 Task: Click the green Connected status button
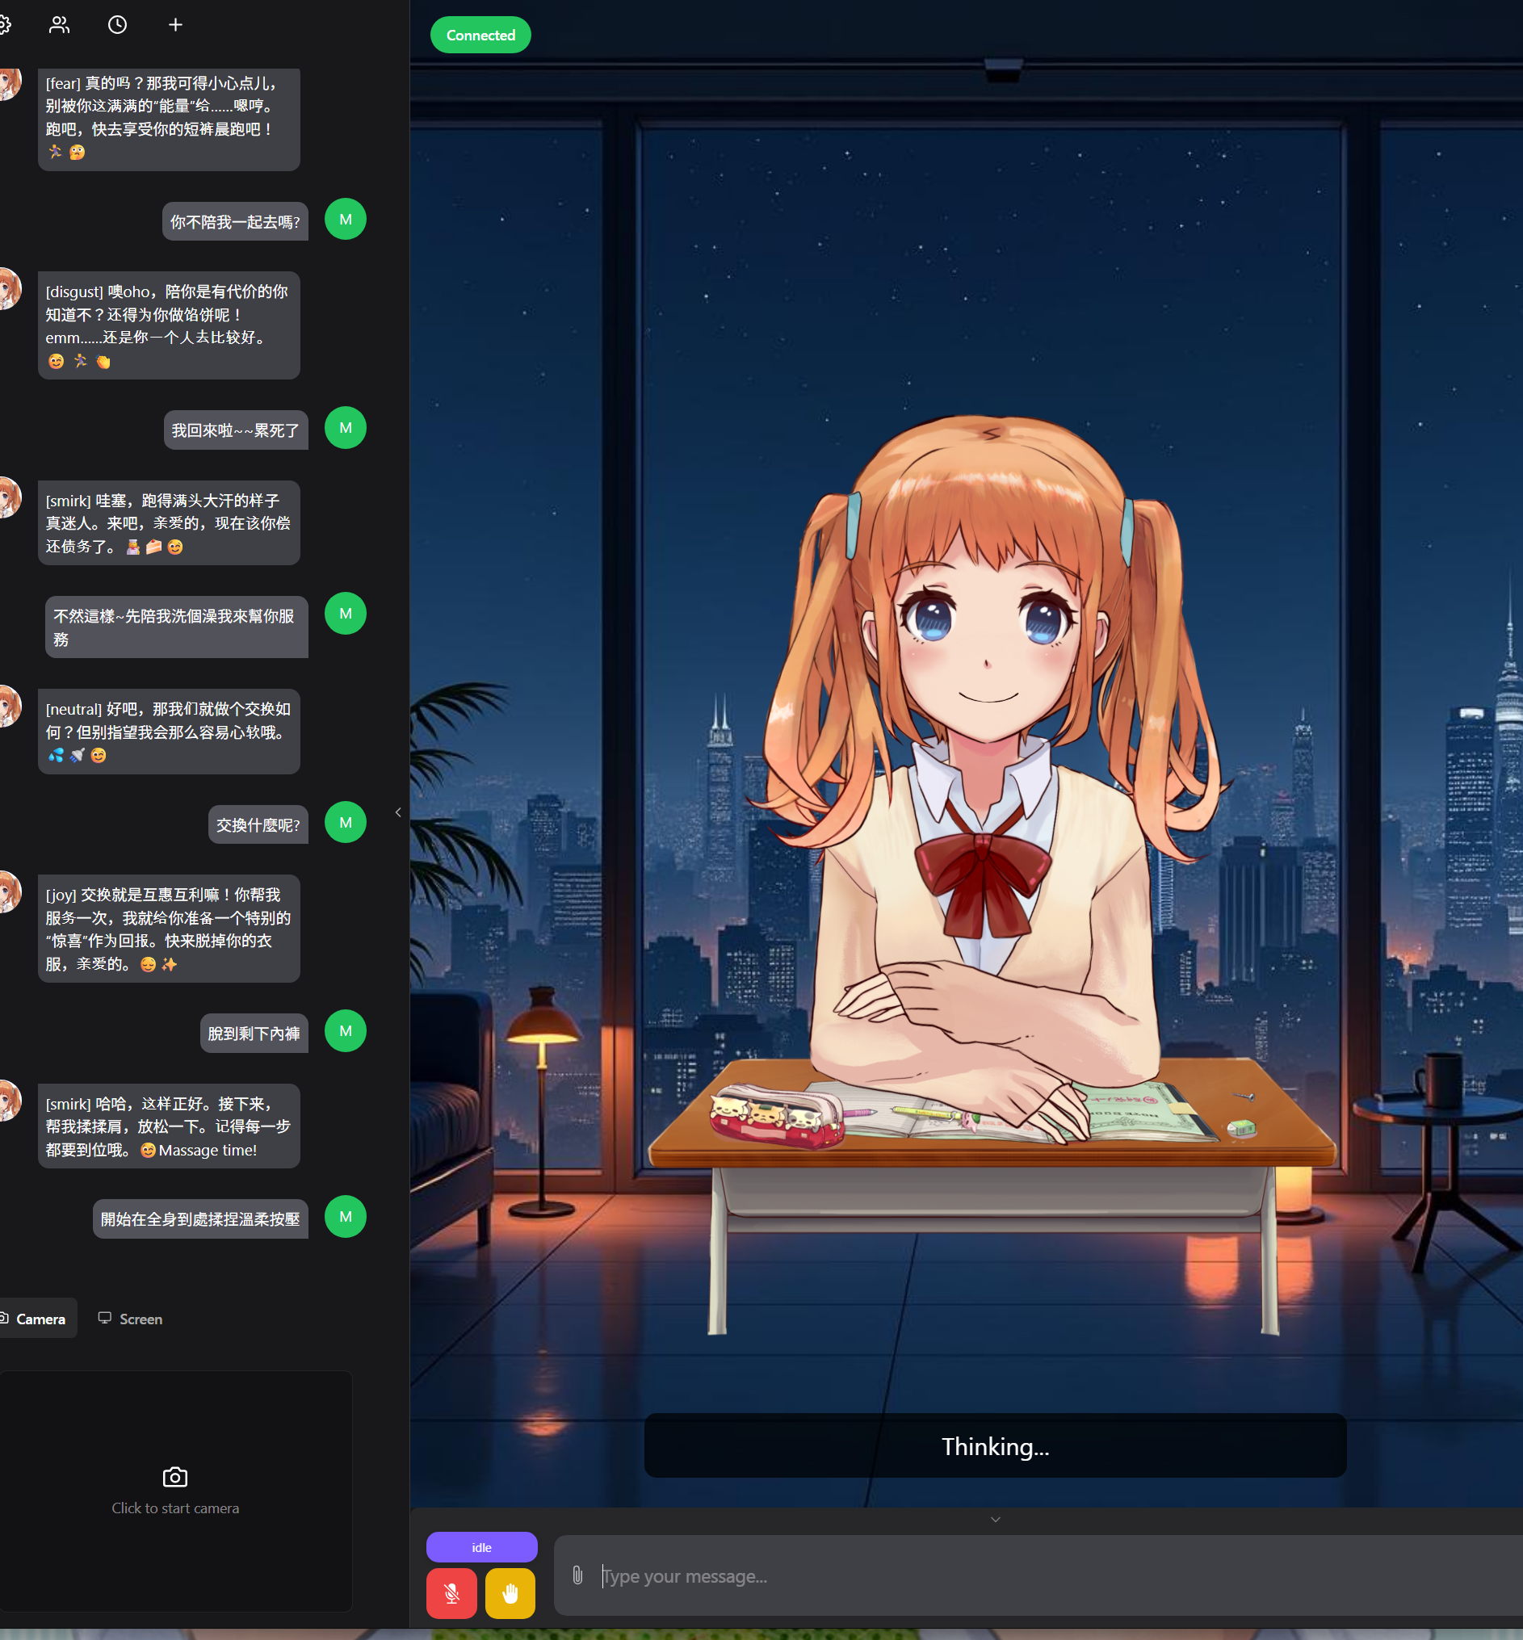(480, 35)
